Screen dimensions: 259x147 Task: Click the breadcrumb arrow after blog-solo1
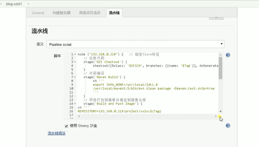28,4
